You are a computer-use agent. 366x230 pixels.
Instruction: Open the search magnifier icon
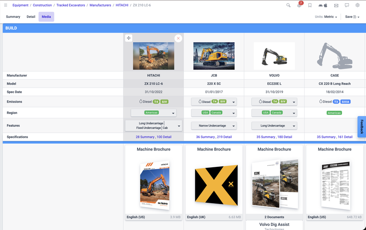288,5
